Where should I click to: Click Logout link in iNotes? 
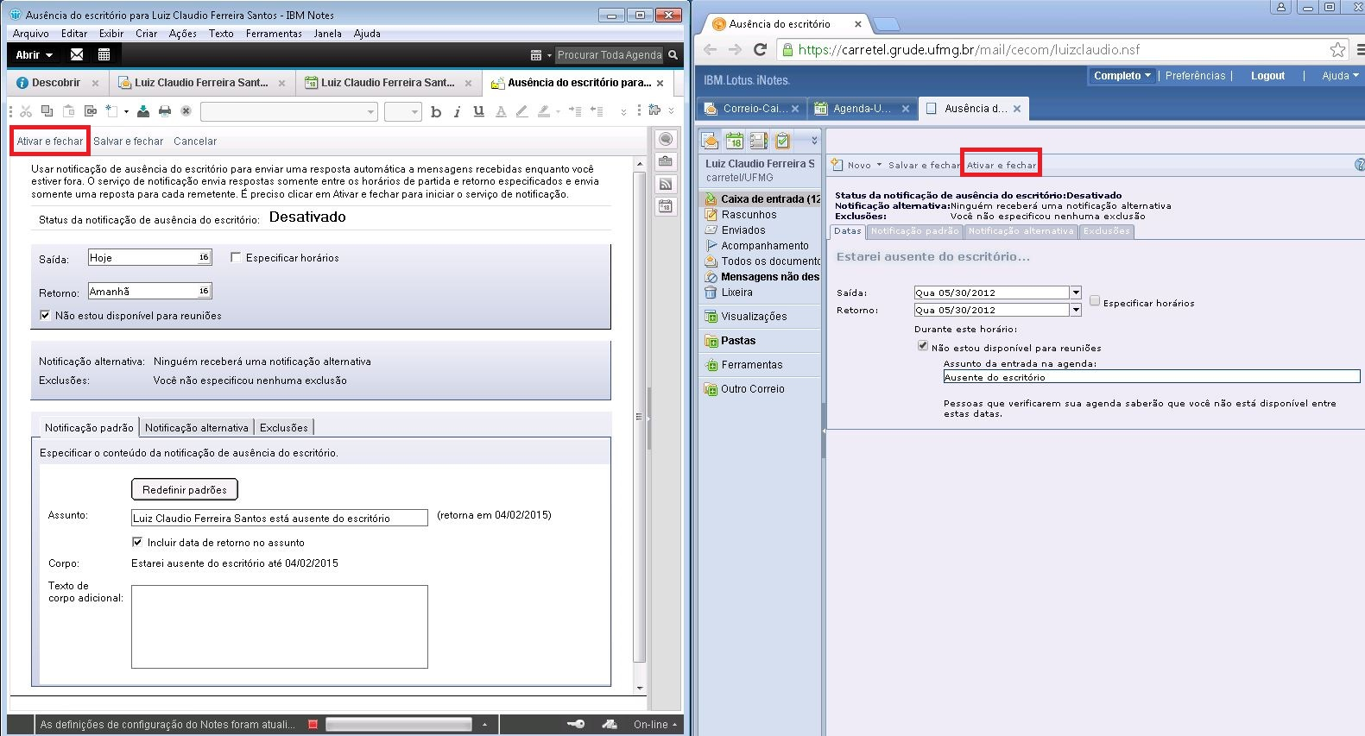[1267, 76]
